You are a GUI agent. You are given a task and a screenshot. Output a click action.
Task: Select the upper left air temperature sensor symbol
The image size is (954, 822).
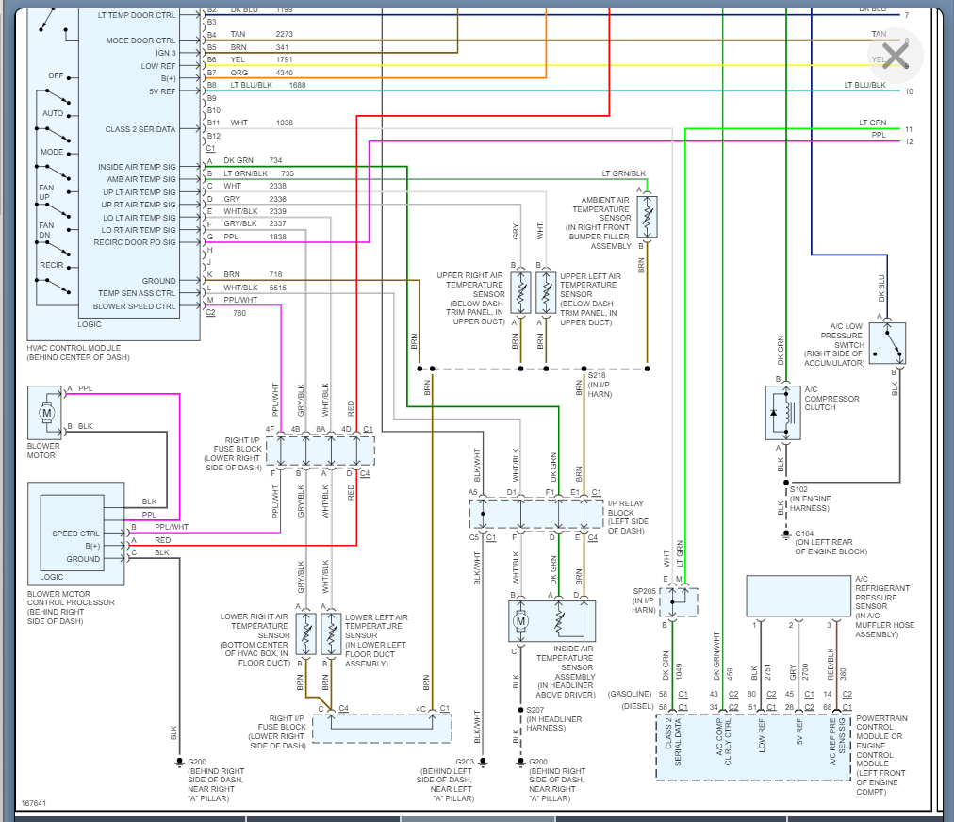(546, 292)
